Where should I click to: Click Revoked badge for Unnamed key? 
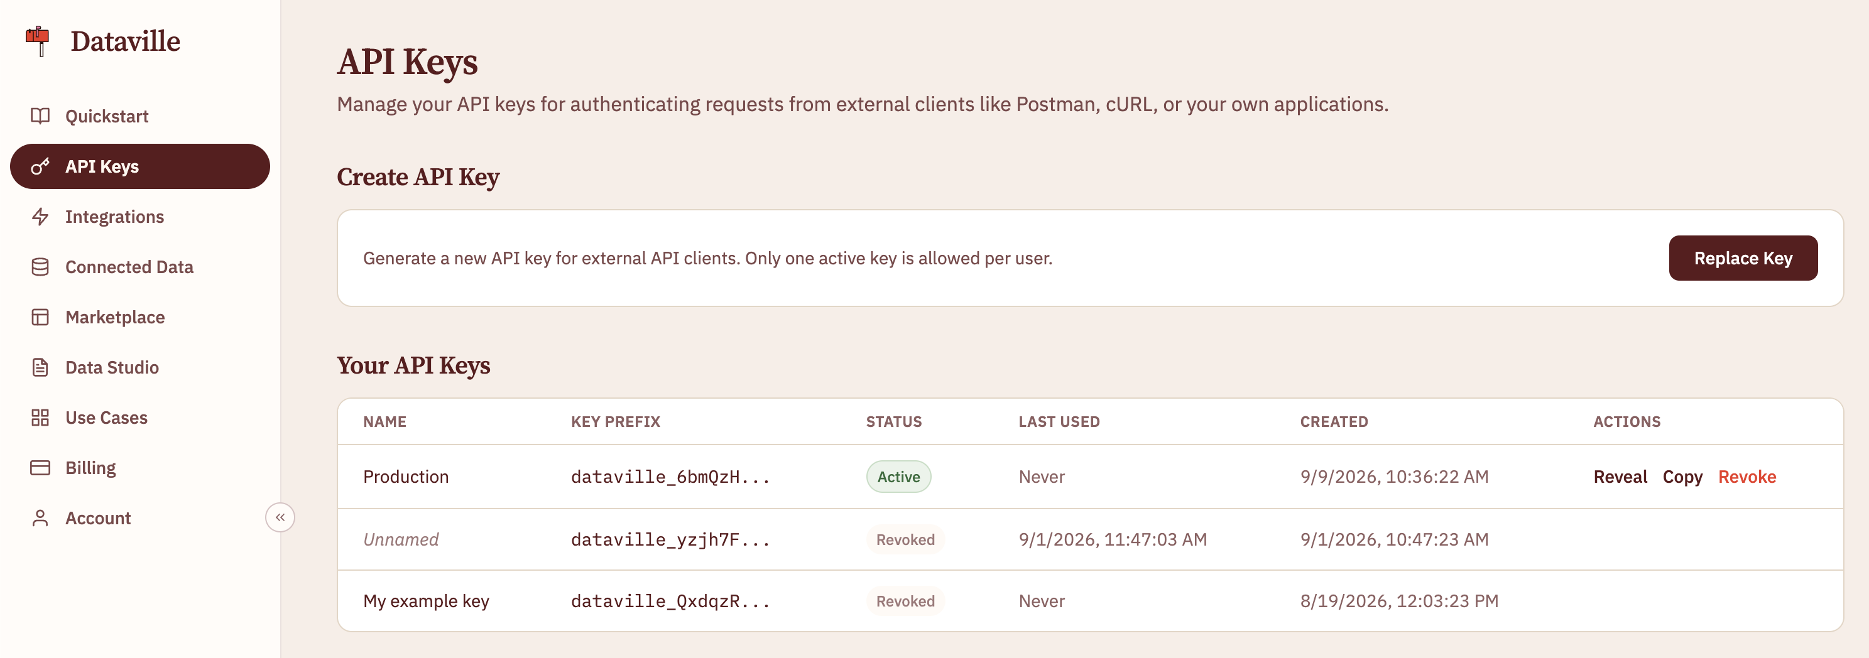tap(905, 539)
